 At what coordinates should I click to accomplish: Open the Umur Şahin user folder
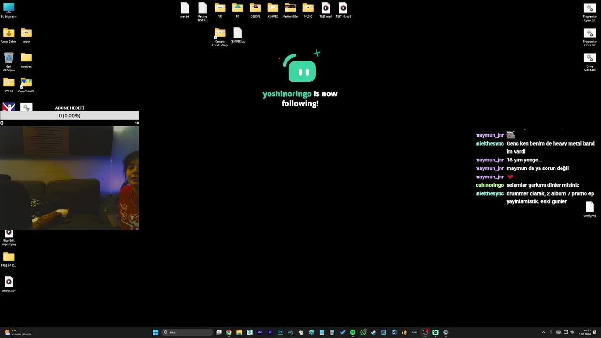[x=8, y=35]
